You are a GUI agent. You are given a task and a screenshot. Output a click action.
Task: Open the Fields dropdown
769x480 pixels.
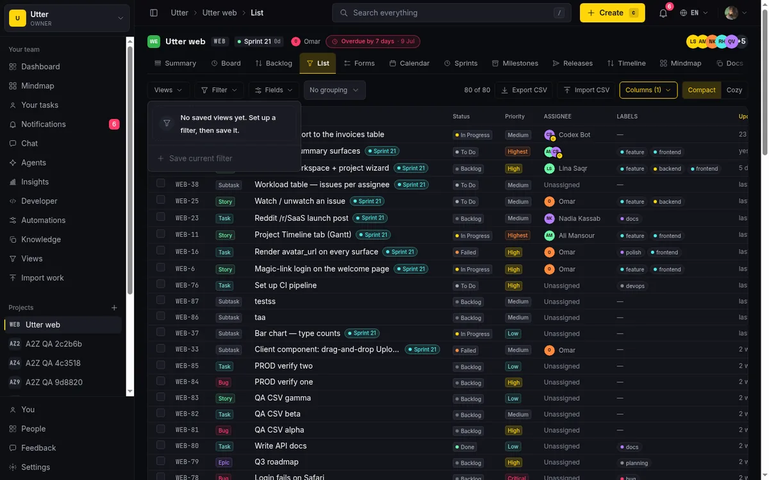point(274,90)
